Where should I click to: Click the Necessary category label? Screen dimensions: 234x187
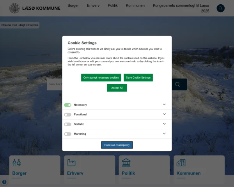point(80,105)
